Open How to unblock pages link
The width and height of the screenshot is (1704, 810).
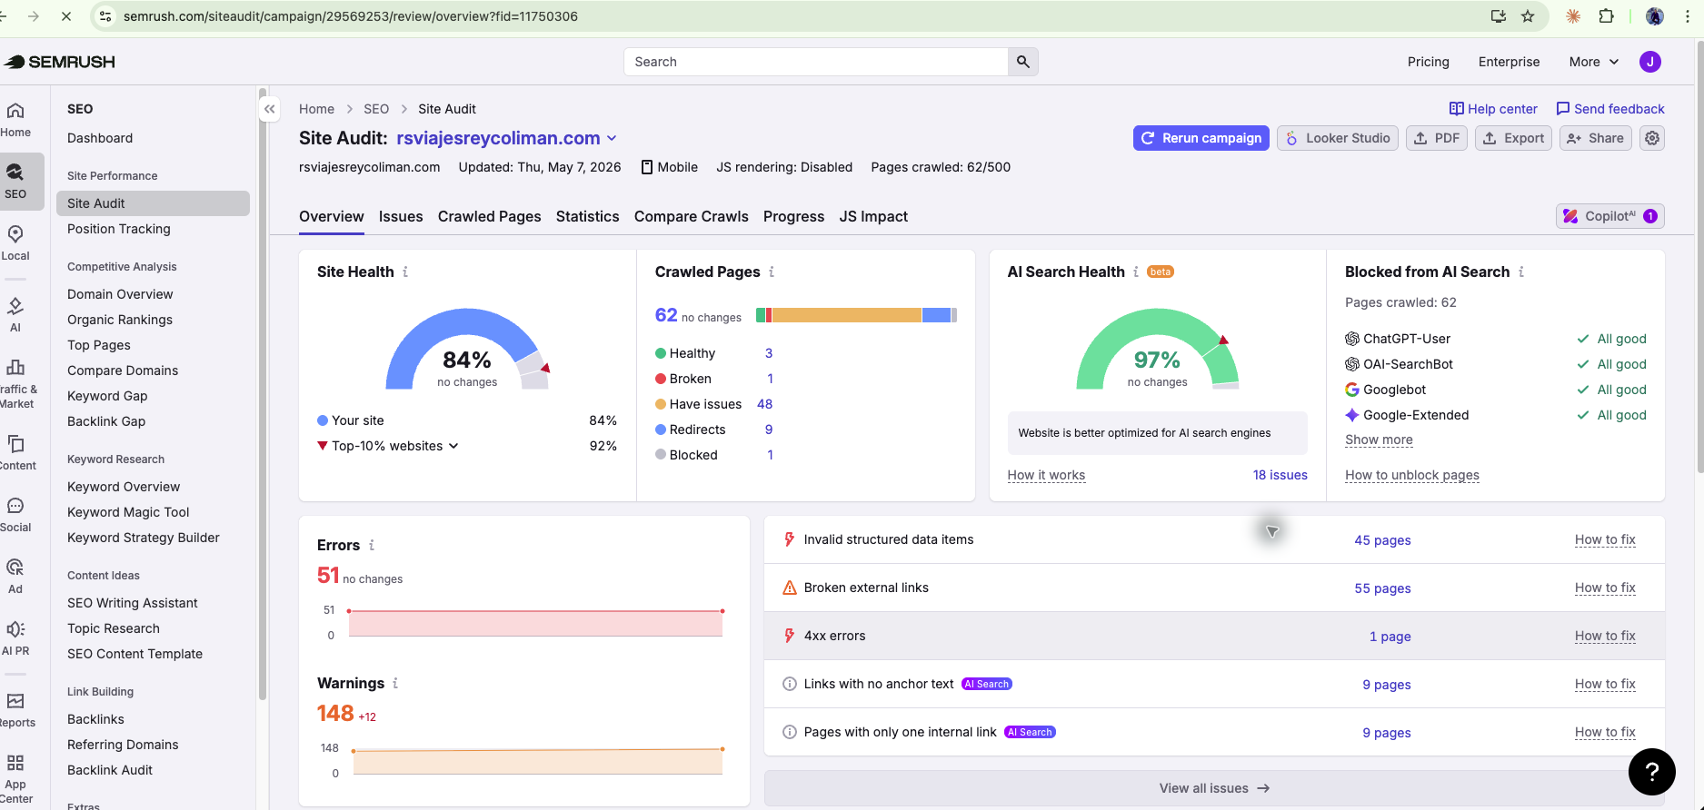[x=1412, y=475]
